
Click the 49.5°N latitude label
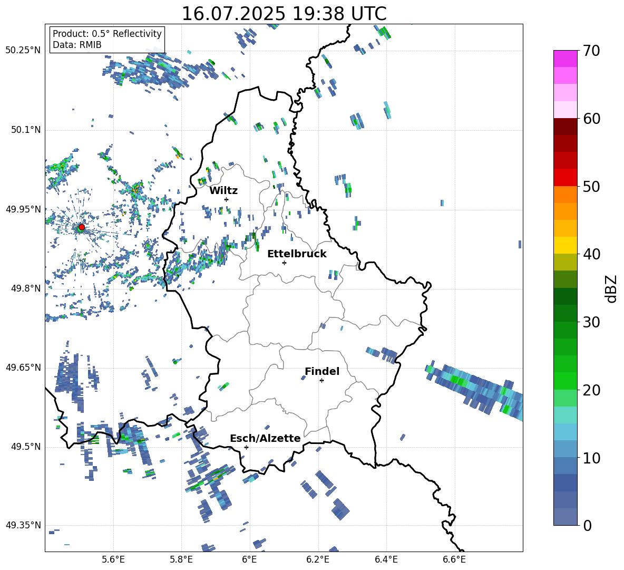[x=25, y=446]
